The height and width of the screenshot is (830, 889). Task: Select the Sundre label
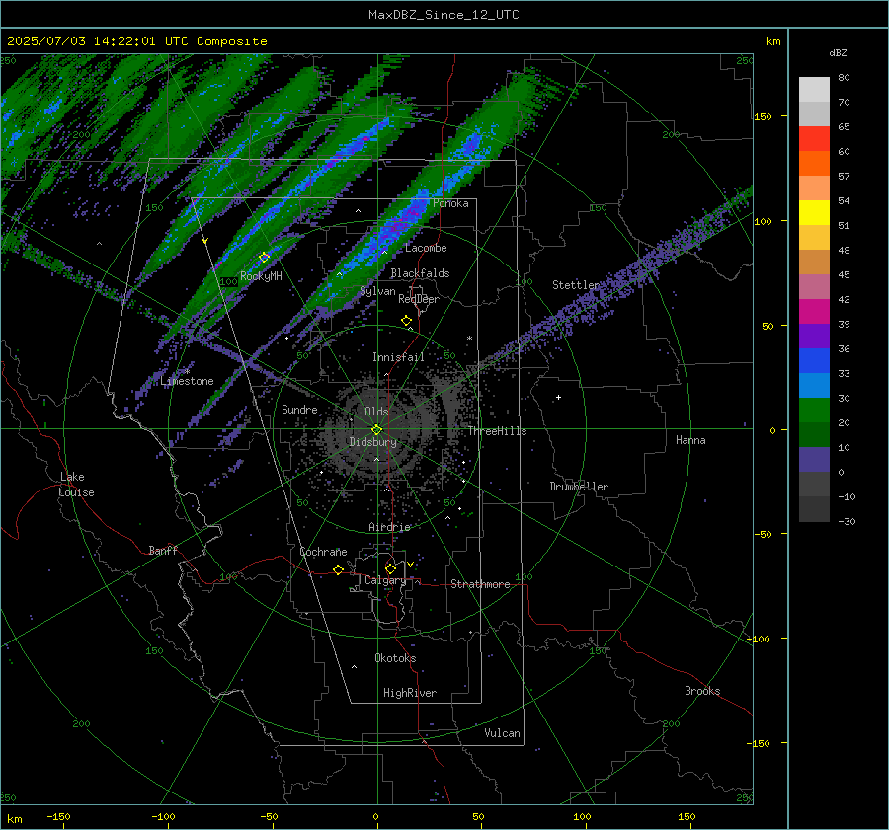tap(299, 410)
